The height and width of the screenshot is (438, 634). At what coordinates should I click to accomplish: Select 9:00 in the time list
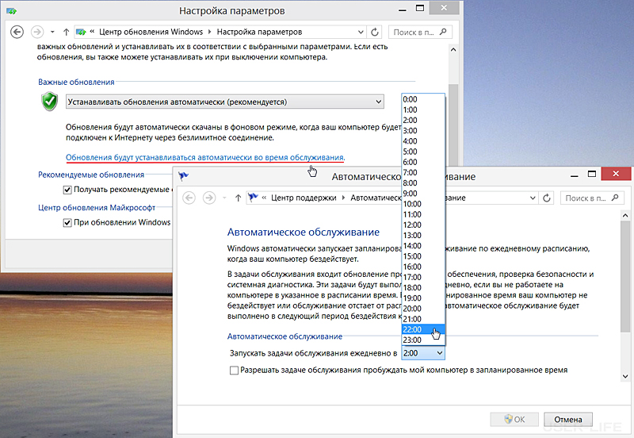click(423, 194)
